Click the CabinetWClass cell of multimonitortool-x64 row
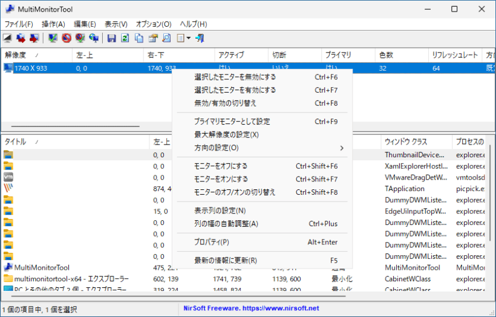Viewport: 496px width, 317px height. [x=408, y=279]
